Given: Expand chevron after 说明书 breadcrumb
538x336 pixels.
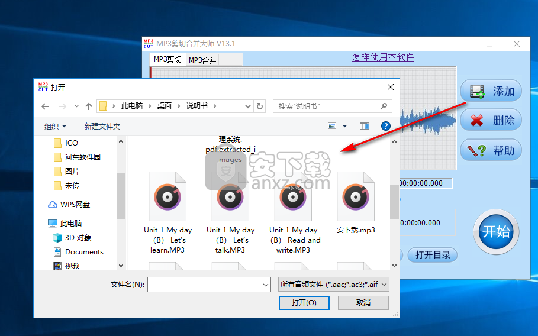Looking at the screenshot, I should [x=215, y=106].
